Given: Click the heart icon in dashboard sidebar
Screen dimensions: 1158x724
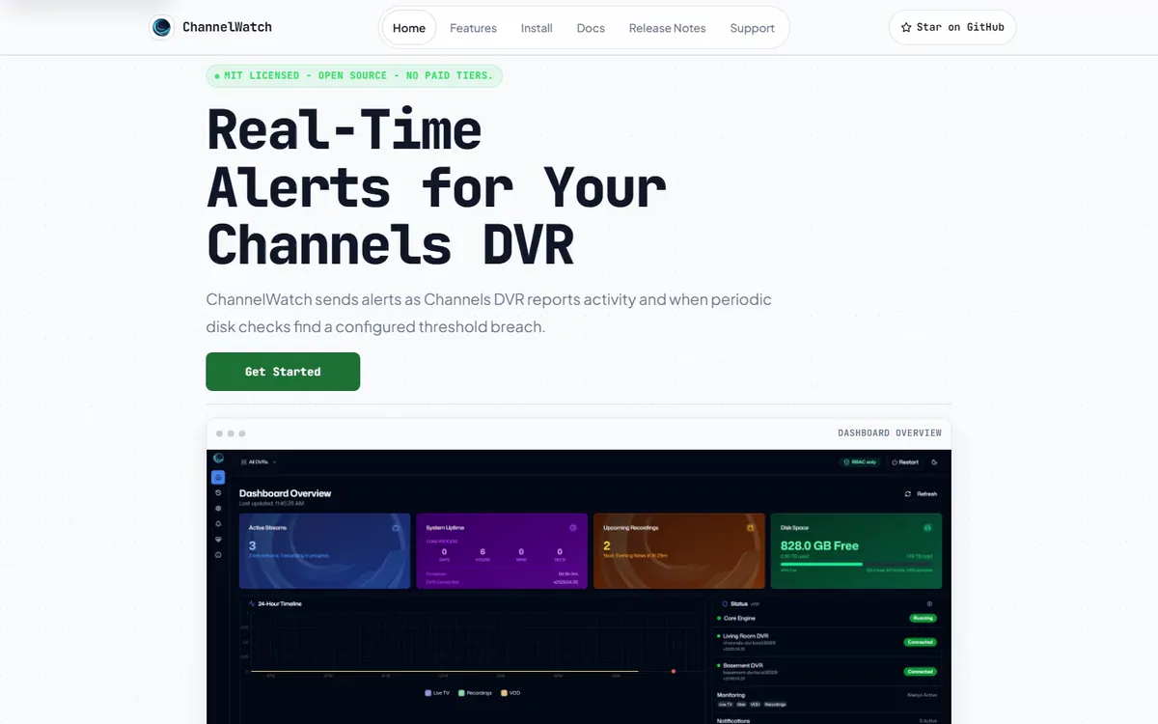Looking at the screenshot, I should click(x=218, y=540).
